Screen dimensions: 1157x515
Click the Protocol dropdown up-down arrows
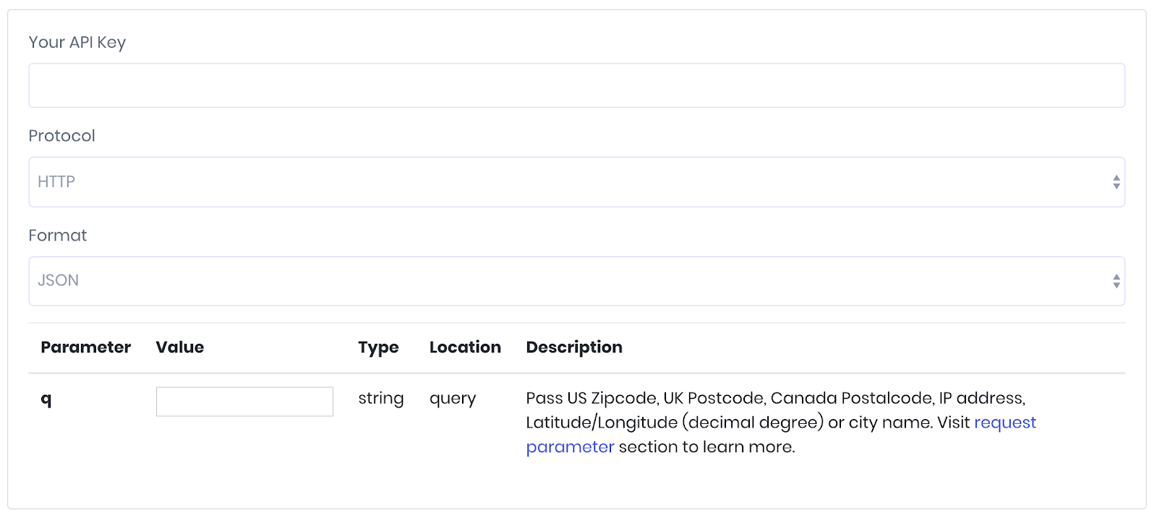click(1116, 182)
